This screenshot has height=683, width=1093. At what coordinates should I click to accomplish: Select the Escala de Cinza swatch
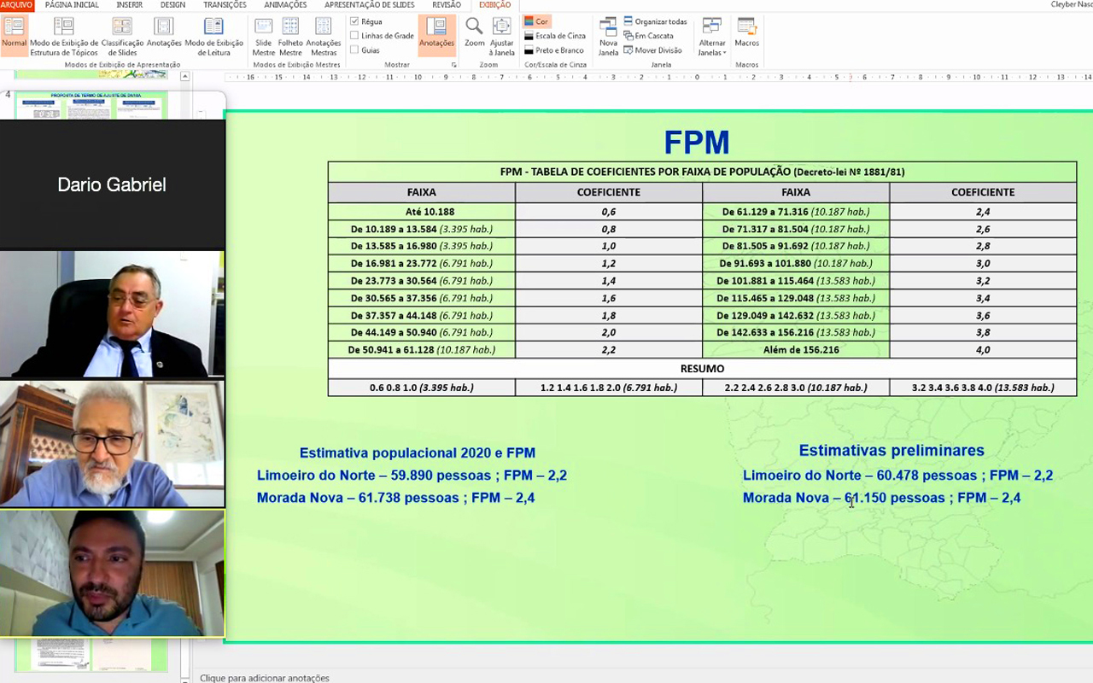(x=554, y=36)
